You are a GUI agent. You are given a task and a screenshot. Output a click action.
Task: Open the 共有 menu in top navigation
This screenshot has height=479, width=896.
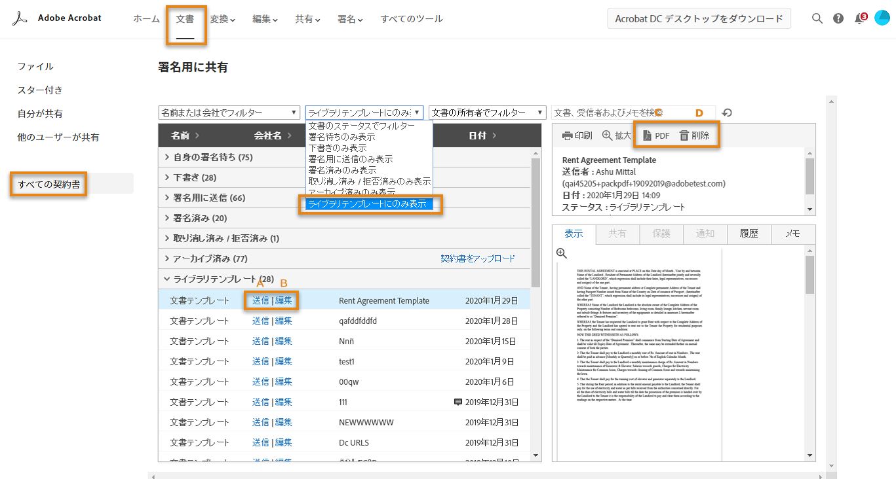308,19
